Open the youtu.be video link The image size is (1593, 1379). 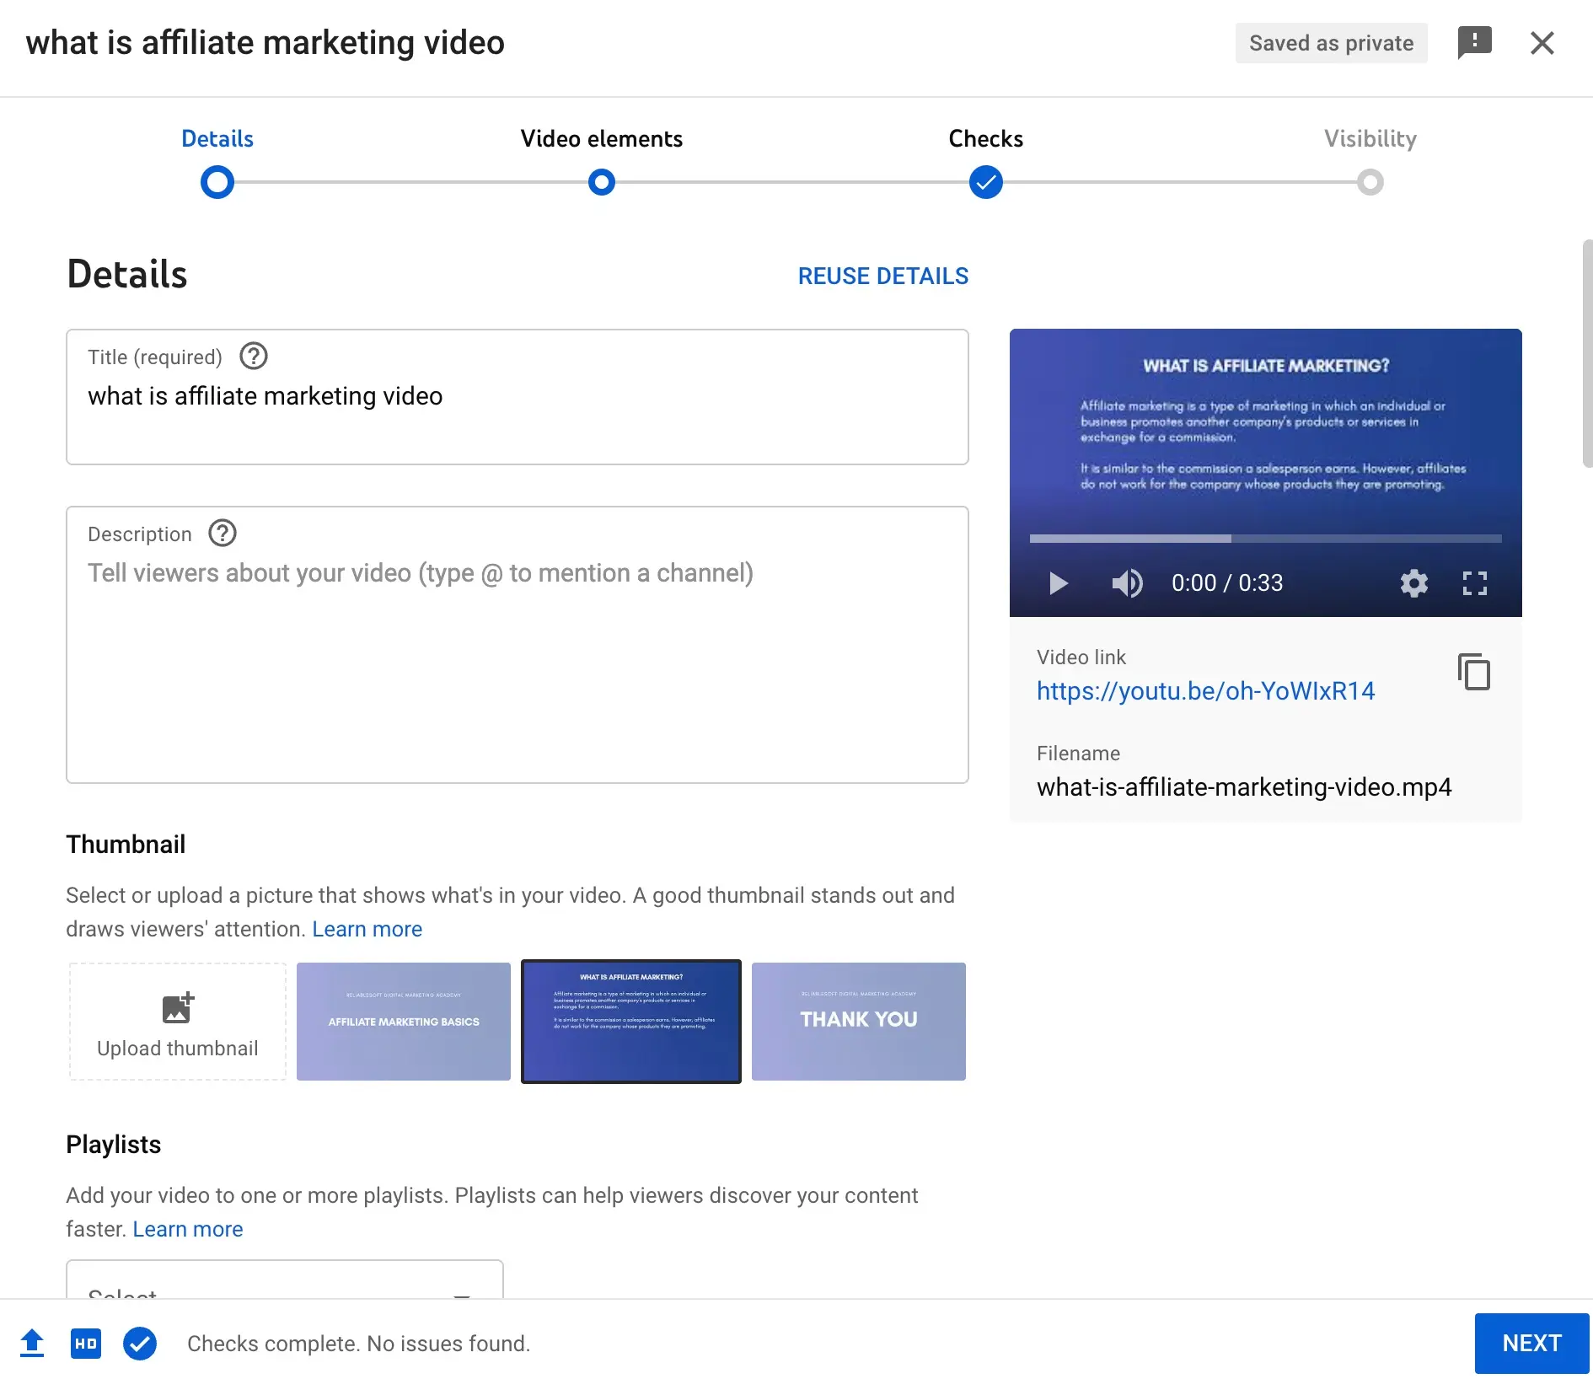point(1205,691)
